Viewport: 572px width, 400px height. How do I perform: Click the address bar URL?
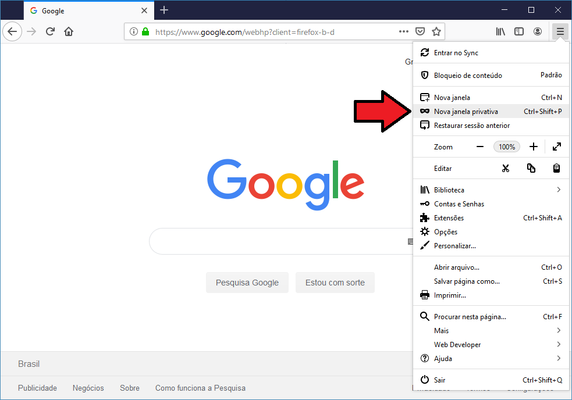(245, 32)
